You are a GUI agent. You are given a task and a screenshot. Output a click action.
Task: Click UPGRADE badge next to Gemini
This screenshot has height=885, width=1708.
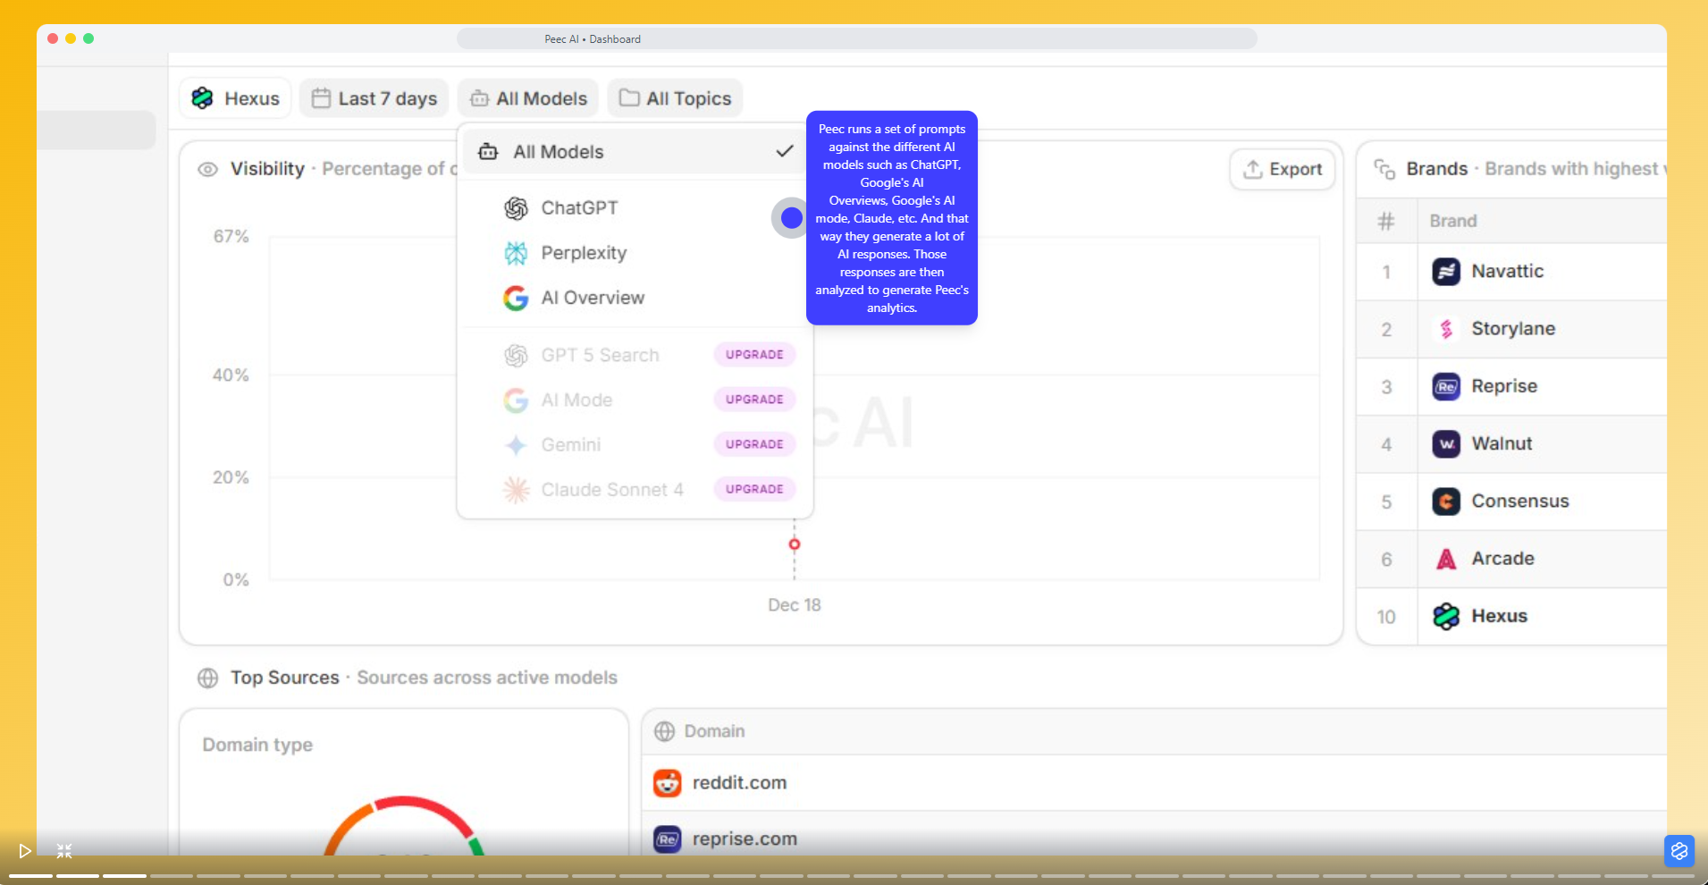[x=754, y=444]
